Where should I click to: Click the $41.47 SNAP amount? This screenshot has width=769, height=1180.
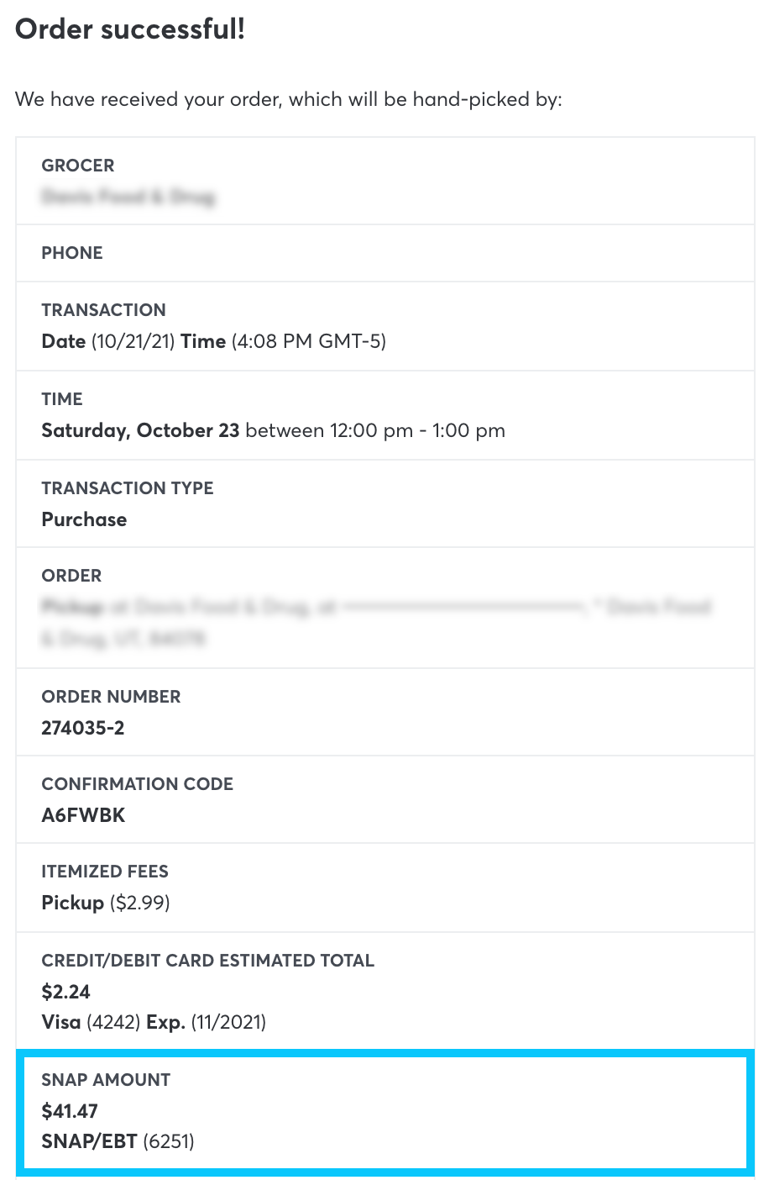[70, 1112]
